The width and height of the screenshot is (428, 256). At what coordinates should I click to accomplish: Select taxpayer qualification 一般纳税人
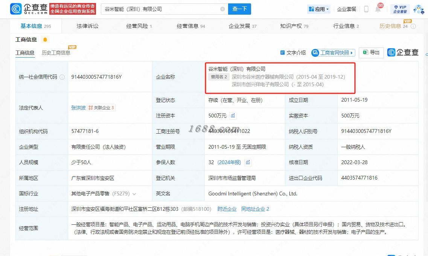point(353,147)
